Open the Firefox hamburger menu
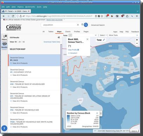This screenshot has height=136, width=143. (x=137, y=16)
